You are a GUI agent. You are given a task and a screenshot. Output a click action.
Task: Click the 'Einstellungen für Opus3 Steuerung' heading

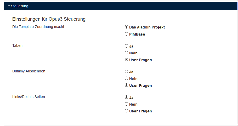coord(49,19)
